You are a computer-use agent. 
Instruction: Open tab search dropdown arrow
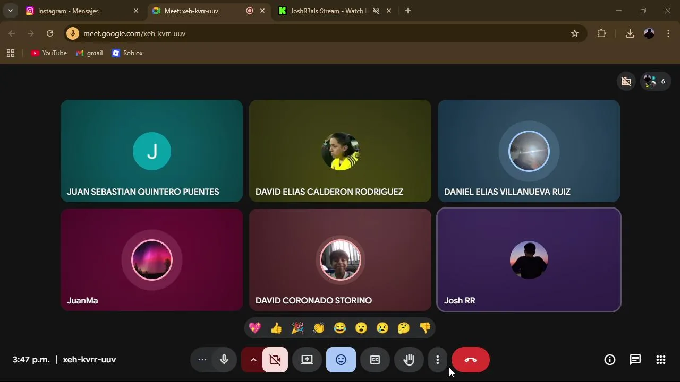click(10, 11)
